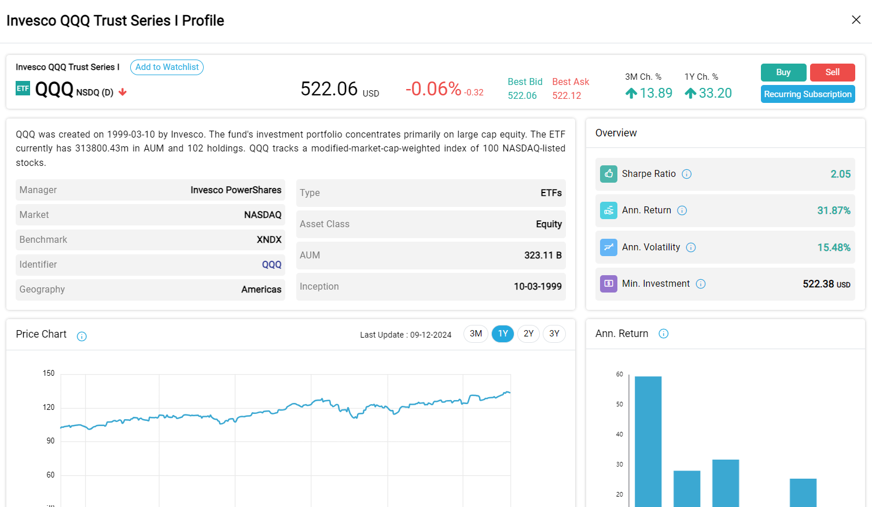
Task: Open the Ann. Return chart panel info icon
Action: 664,334
